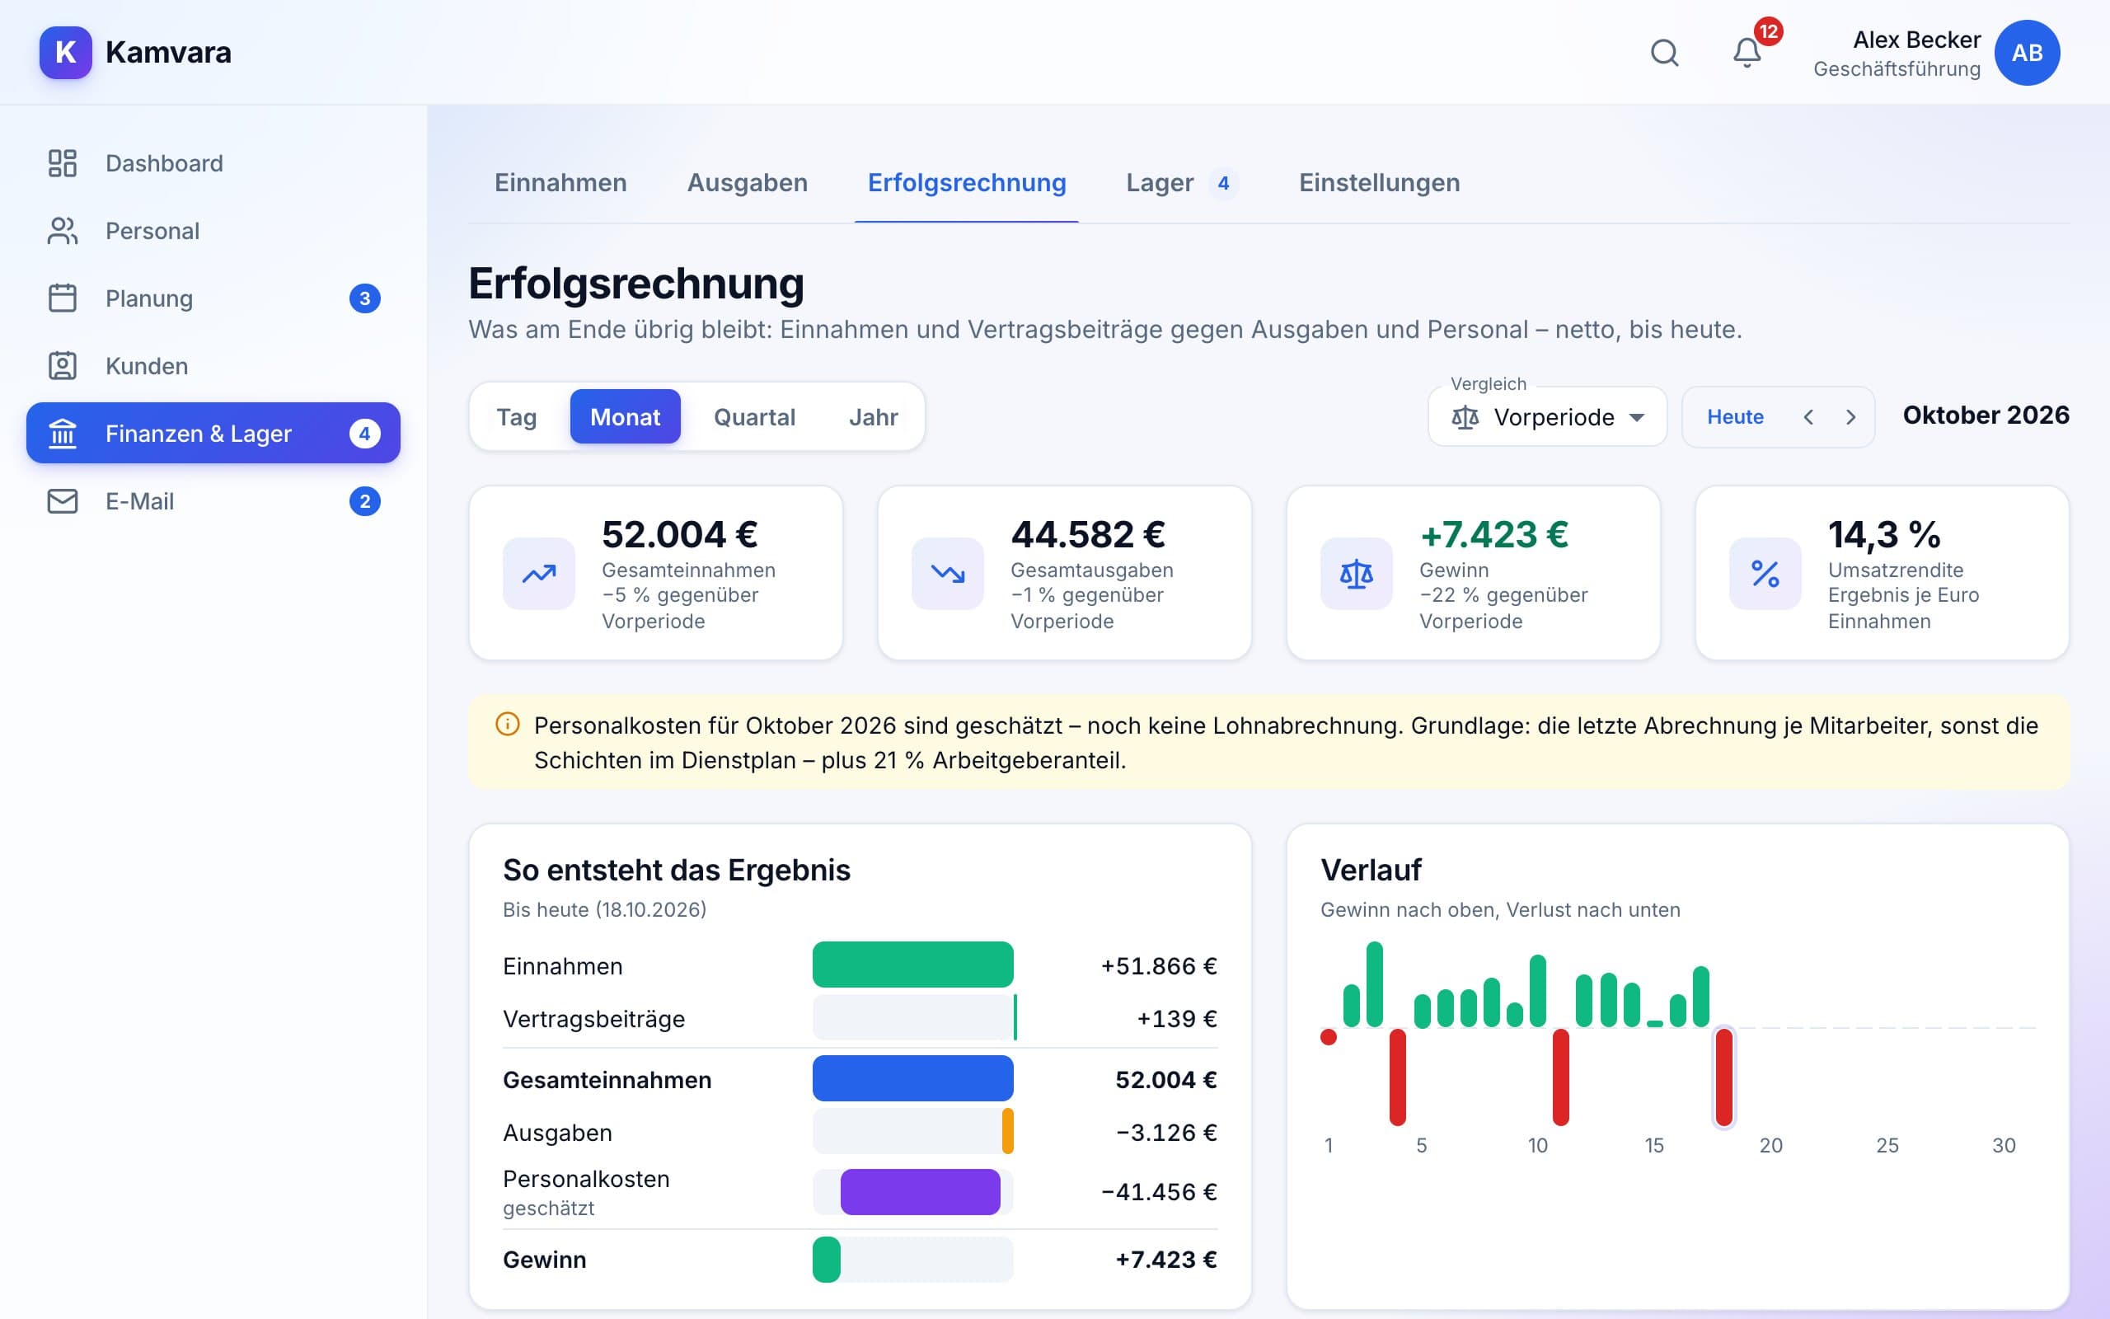Select the Quartal period option

[754, 417]
